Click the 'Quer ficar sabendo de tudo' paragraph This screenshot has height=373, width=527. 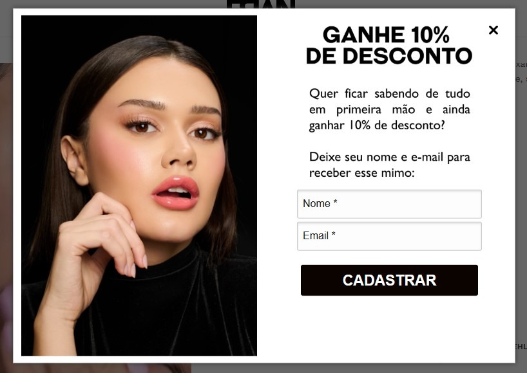pyautogui.click(x=389, y=109)
